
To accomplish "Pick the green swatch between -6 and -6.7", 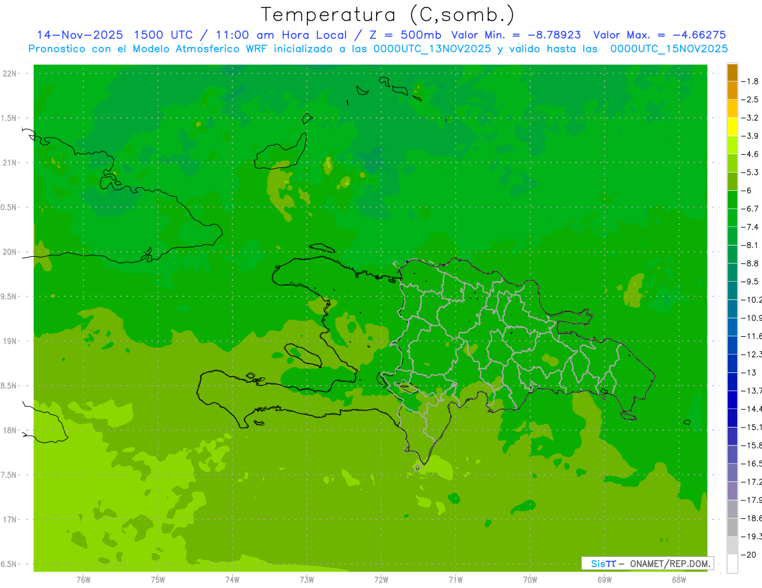I will pyautogui.click(x=732, y=200).
